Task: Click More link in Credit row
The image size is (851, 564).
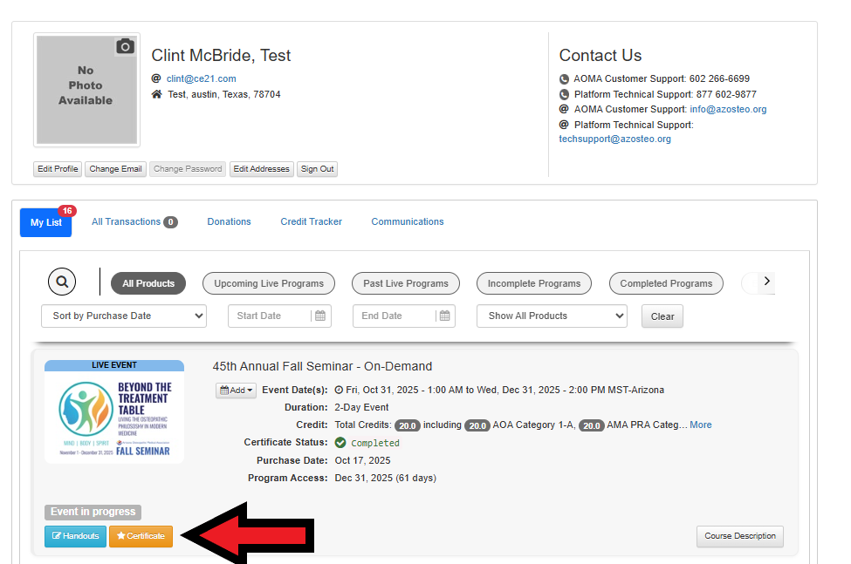Action: coord(700,425)
